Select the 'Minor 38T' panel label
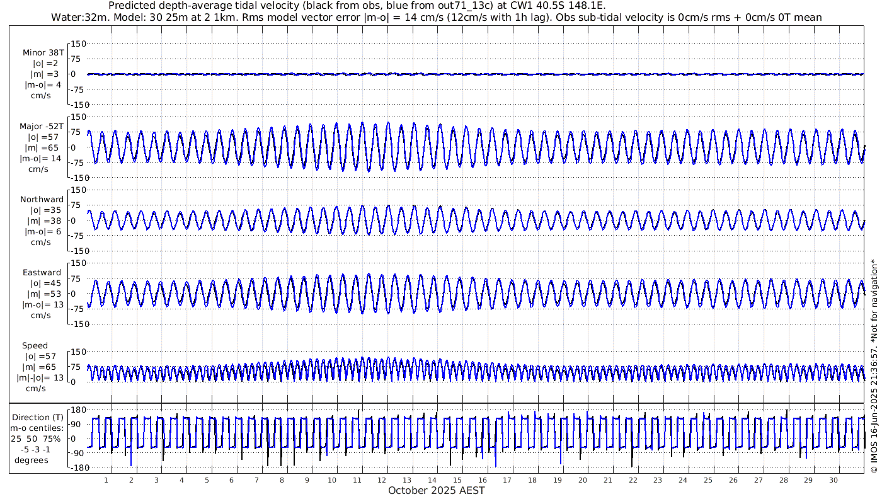Screen dimensions: 882x504 (x=43, y=53)
